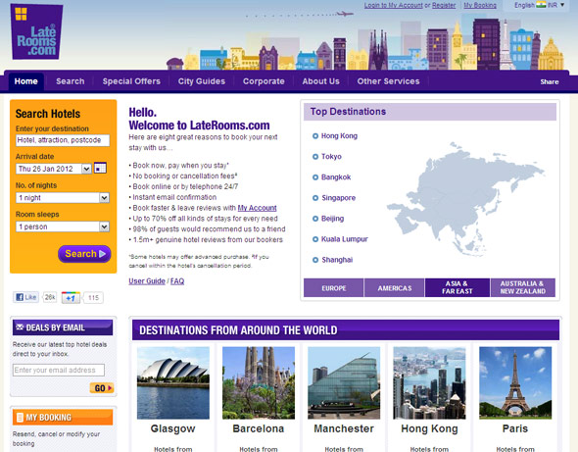Click the bullet icon next to Tokyo
Viewport: 578px width, 452px height.
pyautogui.click(x=315, y=157)
